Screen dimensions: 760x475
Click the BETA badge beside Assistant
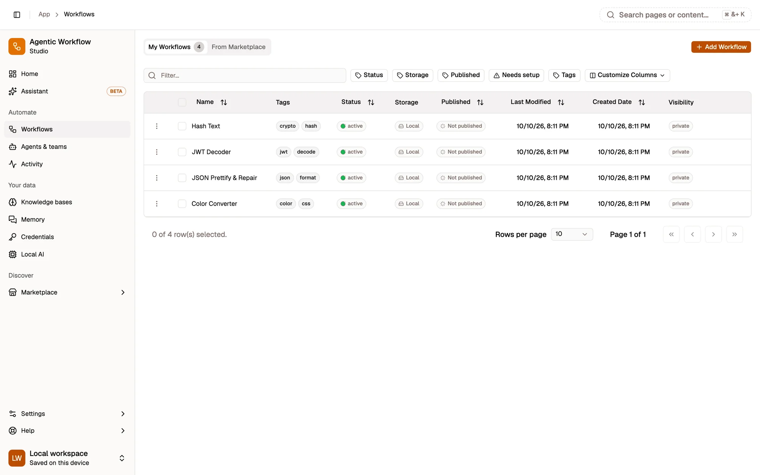(116, 91)
